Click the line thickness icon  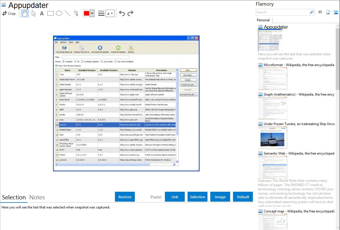point(101,13)
